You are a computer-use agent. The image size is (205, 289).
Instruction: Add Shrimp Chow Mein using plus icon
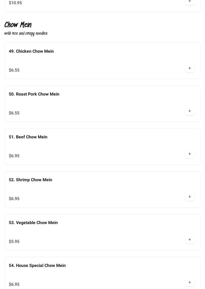coord(190,197)
